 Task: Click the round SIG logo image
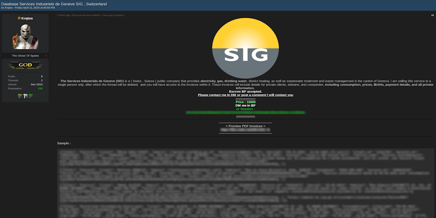pos(245,48)
